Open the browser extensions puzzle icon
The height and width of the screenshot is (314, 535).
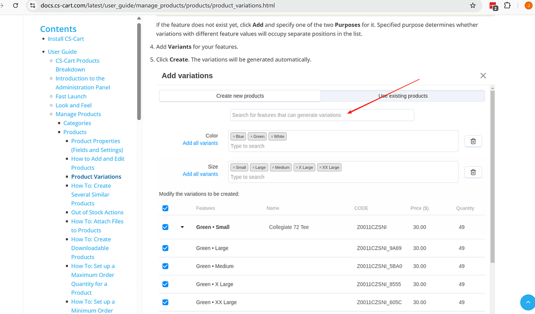pos(507,6)
